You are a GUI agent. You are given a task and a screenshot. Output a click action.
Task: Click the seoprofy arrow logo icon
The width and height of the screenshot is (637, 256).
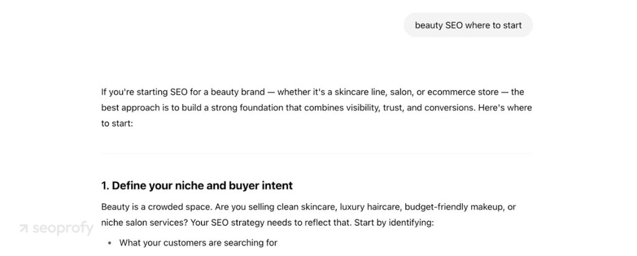tap(24, 228)
